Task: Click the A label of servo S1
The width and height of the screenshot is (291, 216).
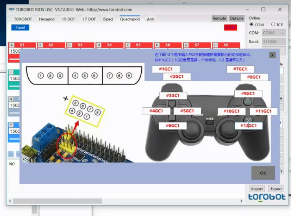Action: pos(12,45)
